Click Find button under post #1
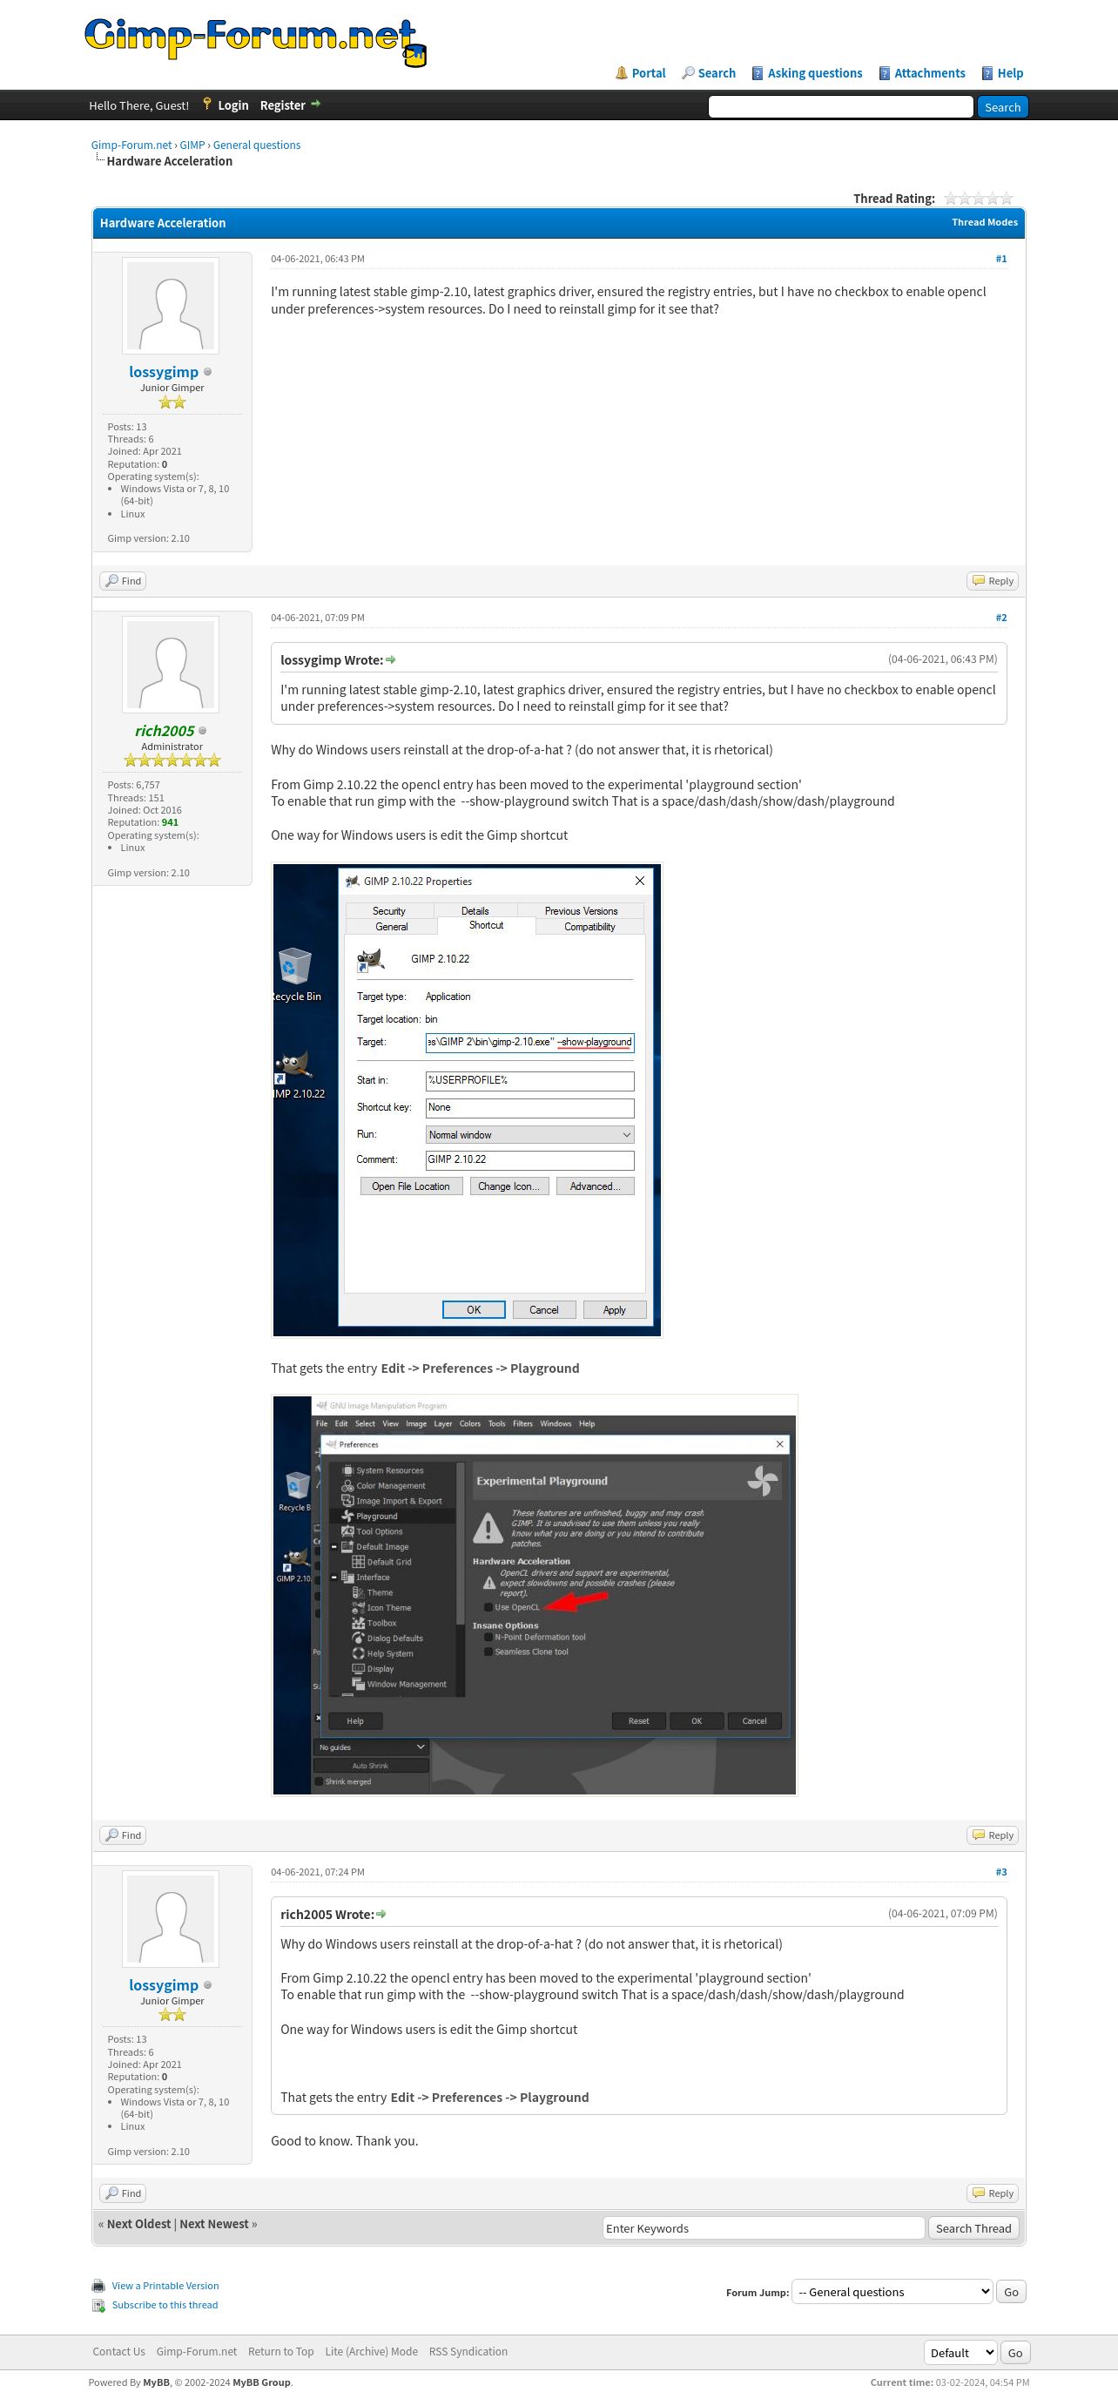The image size is (1118, 2399). point(124,581)
